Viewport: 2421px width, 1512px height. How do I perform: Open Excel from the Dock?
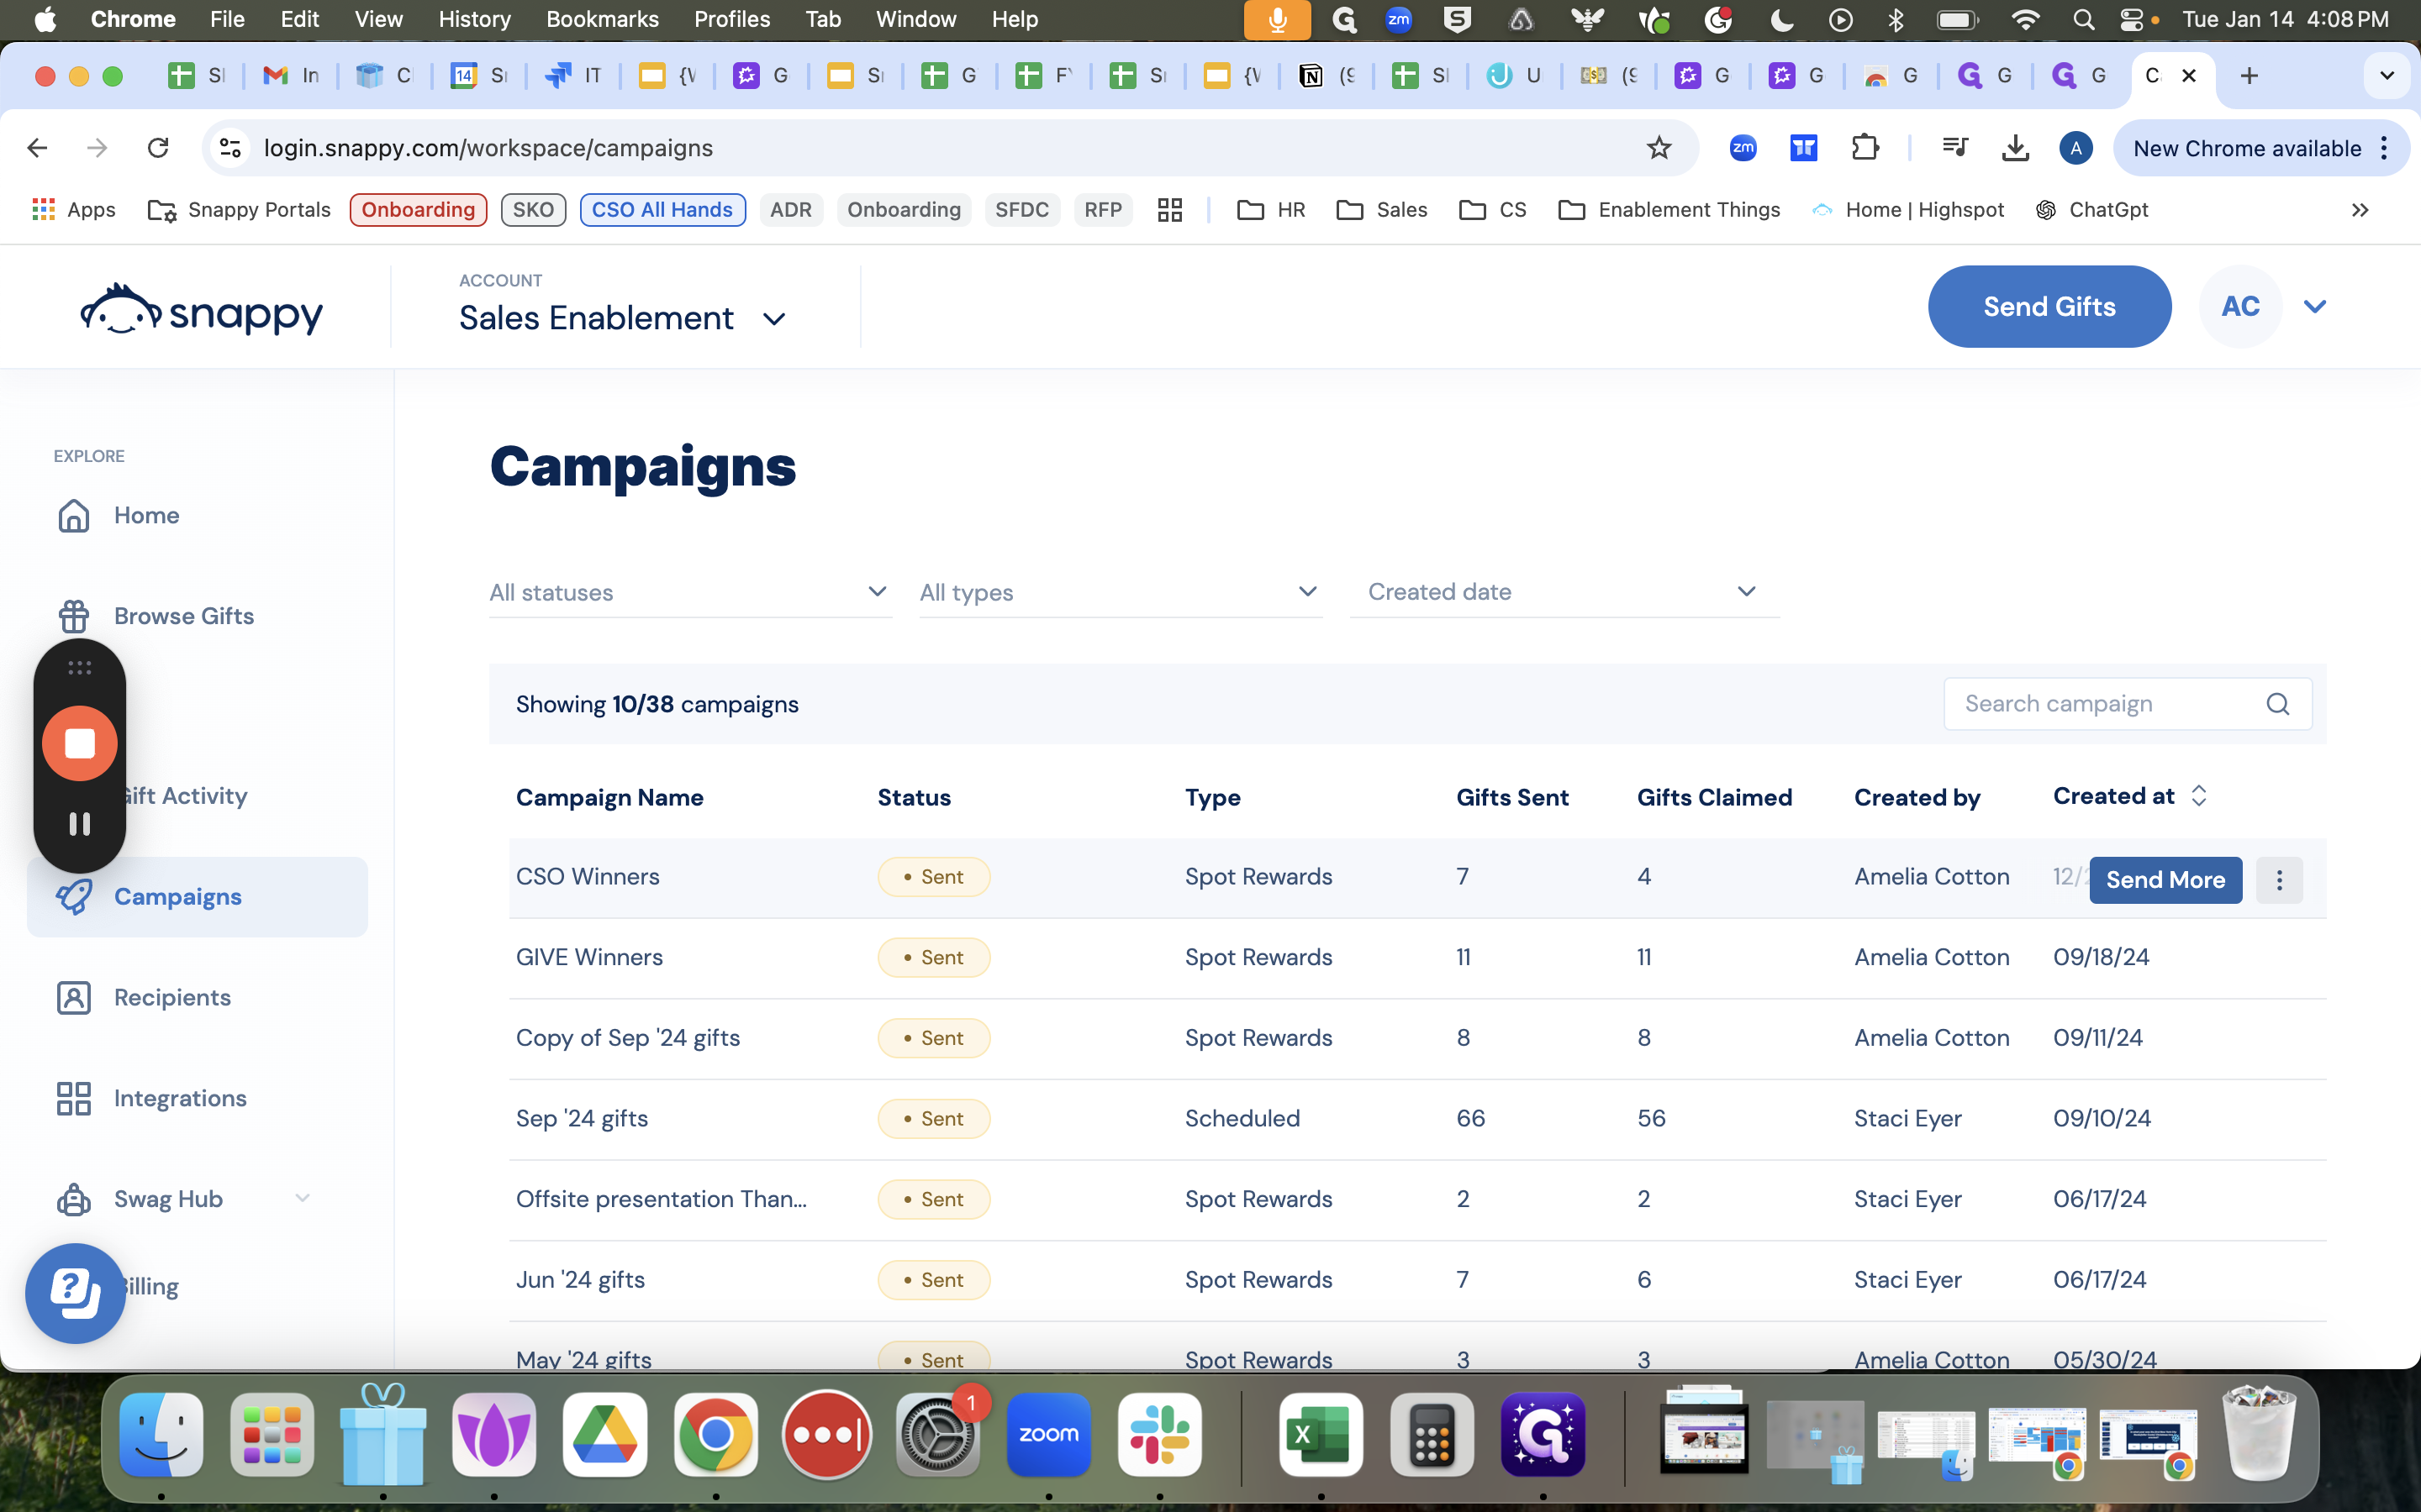1321,1435
